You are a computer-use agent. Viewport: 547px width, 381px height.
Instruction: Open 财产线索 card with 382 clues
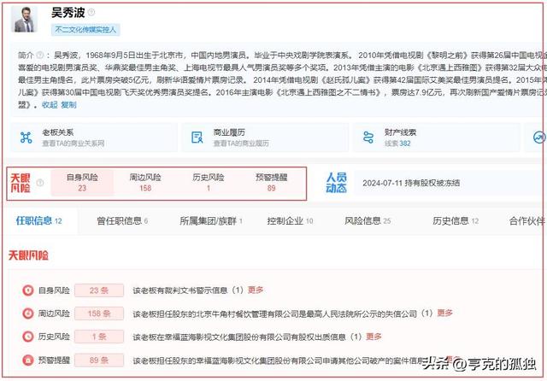tap(436, 138)
